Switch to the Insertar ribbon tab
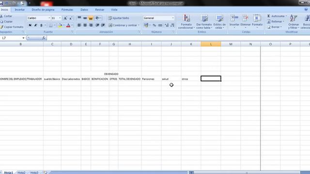The width and height of the screenshot is (310, 174). (20, 10)
